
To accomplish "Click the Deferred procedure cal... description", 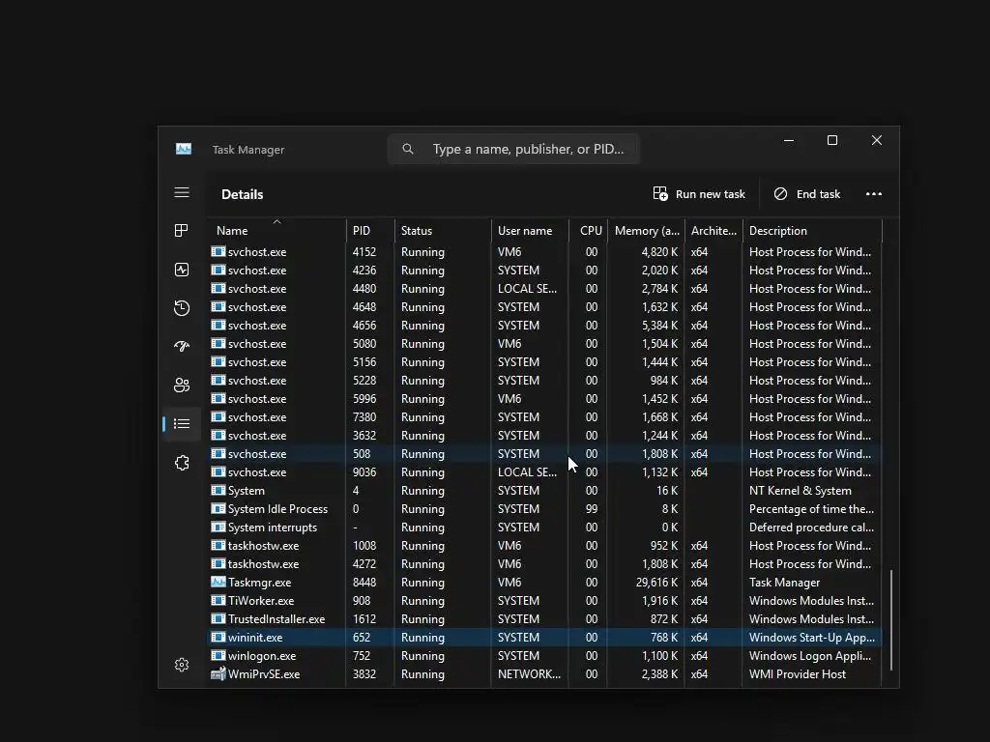I will tap(811, 527).
